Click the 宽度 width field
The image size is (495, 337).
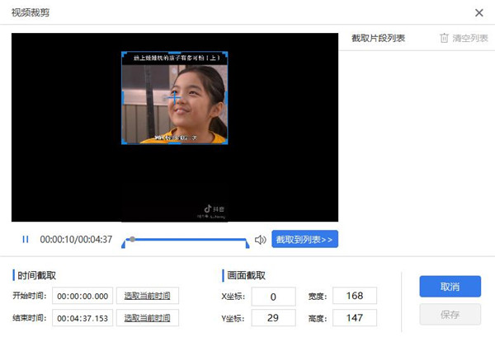click(355, 296)
